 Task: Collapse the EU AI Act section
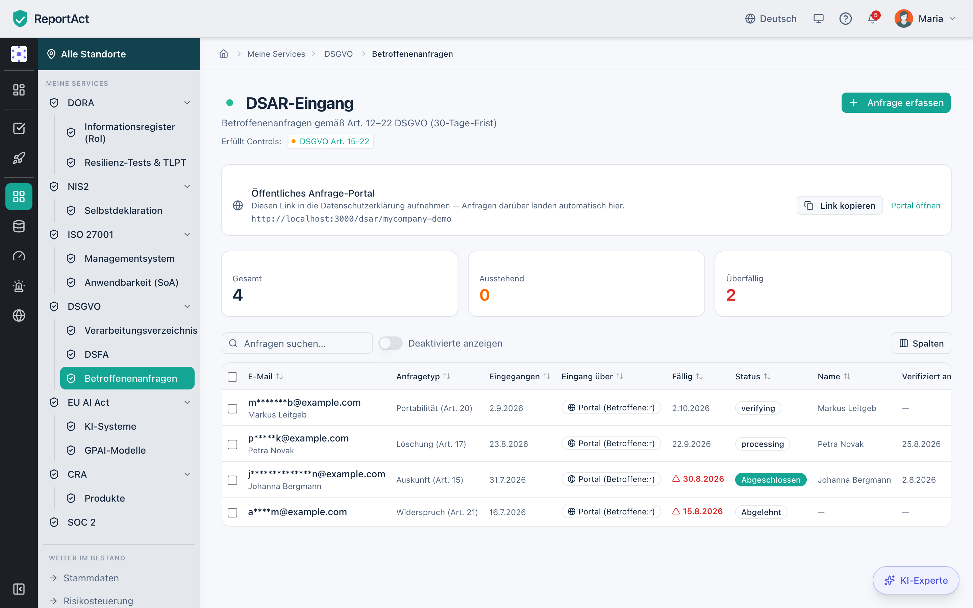188,403
